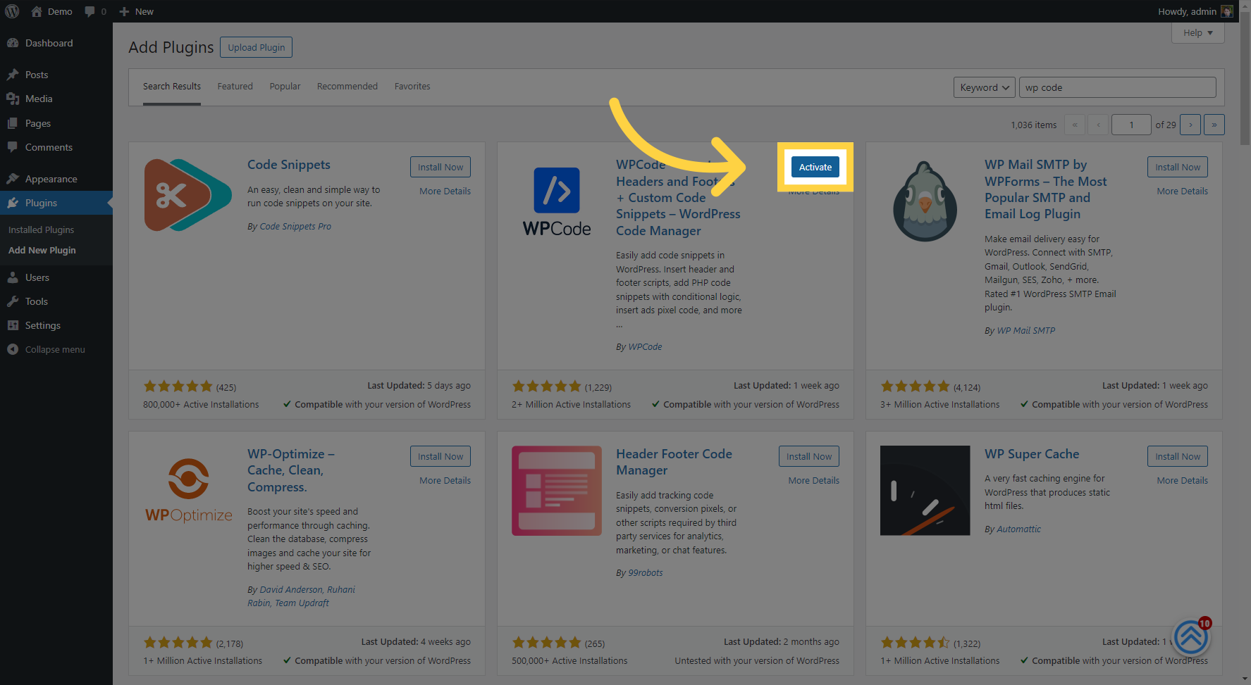Open Media library in sidebar
The width and height of the screenshot is (1251, 685).
(x=56, y=99)
